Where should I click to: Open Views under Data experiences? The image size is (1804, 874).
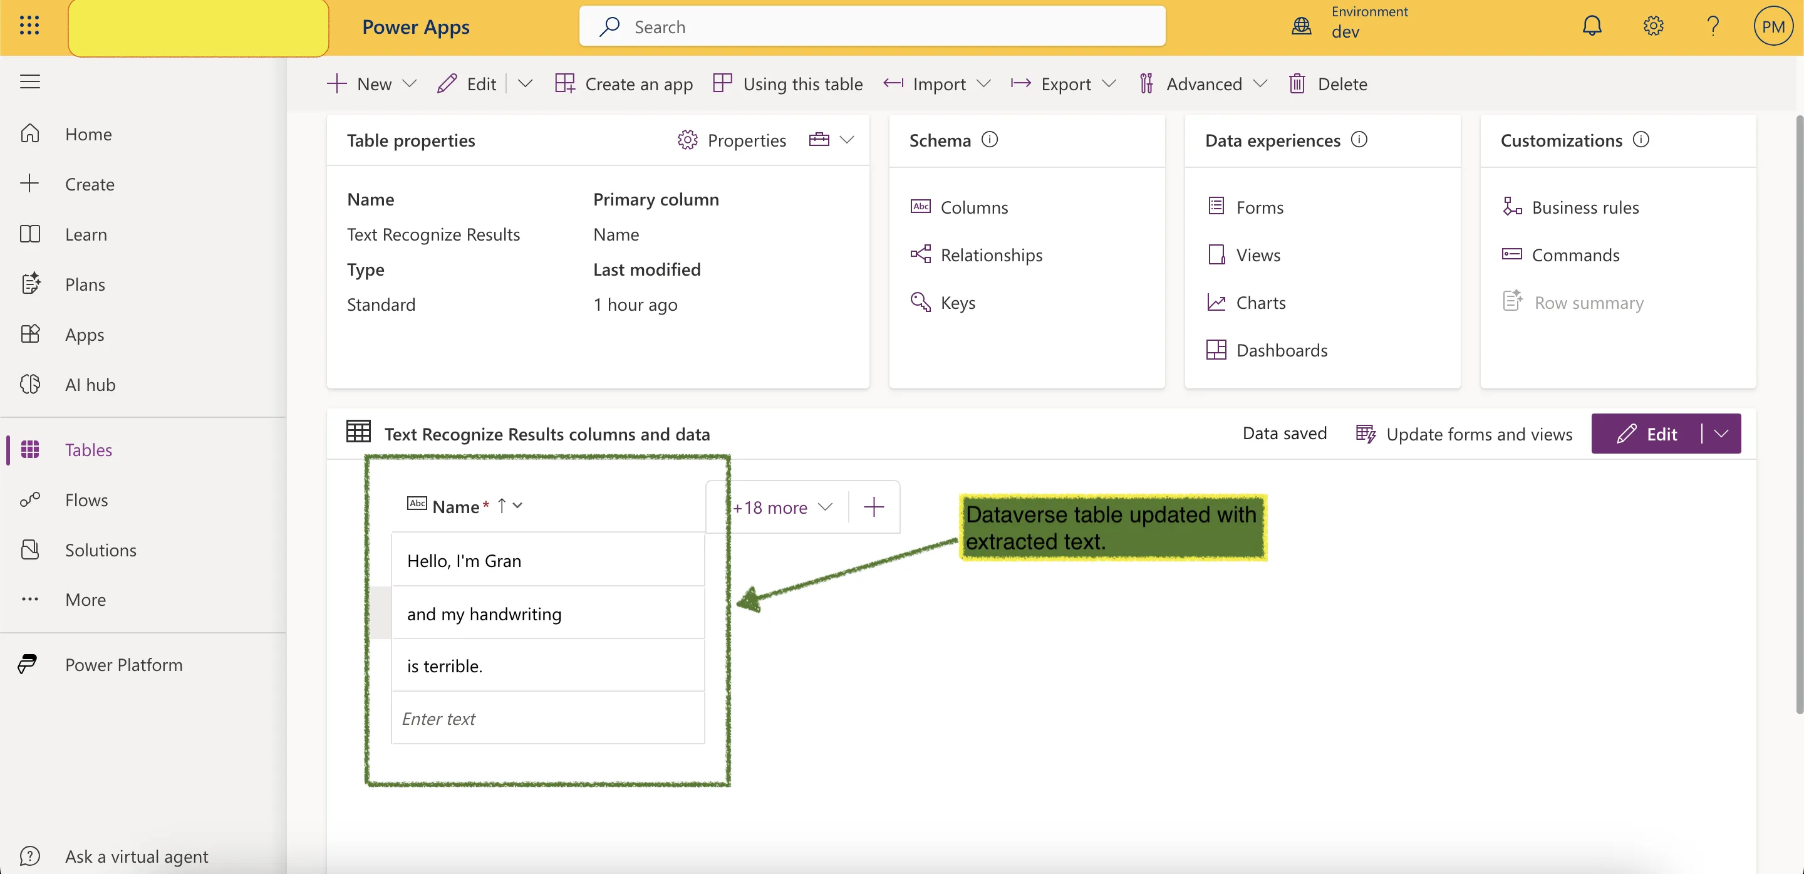point(1244,254)
